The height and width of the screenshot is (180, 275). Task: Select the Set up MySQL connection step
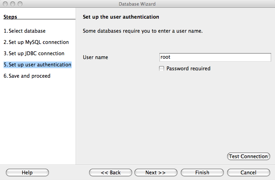36,42
